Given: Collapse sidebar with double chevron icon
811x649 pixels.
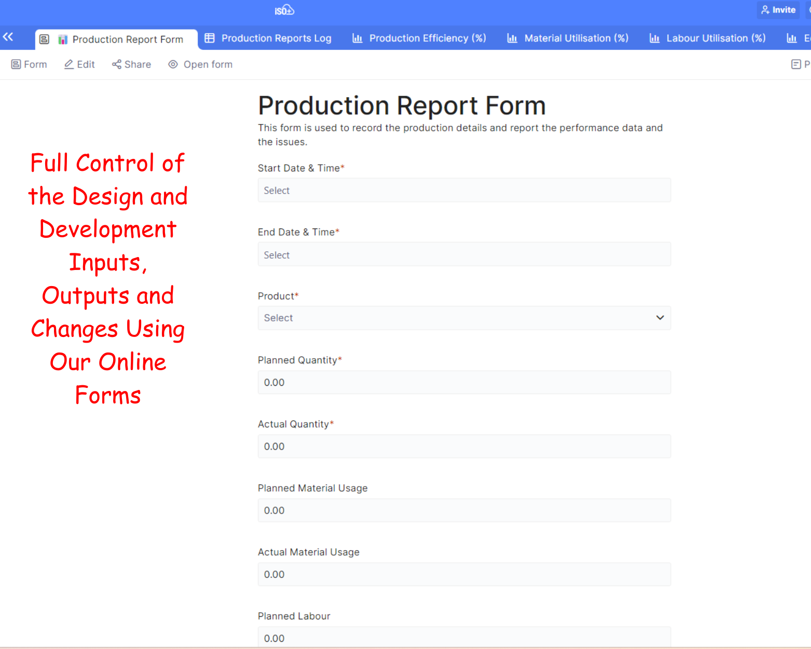Looking at the screenshot, I should 8,37.
